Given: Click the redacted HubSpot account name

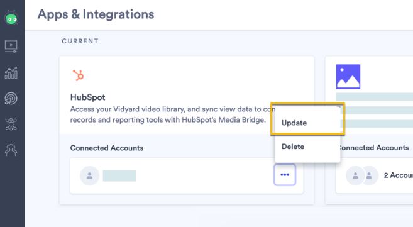Looking at the screenshot, I should [x=119, y=176].
